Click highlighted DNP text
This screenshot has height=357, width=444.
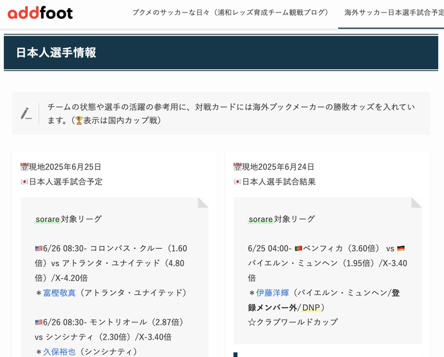pyautogui.click(x=311, y=307)
